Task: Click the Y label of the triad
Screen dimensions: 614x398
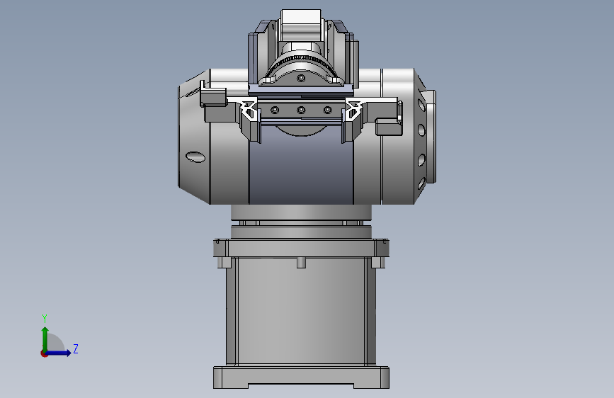Action: click(x=45, y=318)
